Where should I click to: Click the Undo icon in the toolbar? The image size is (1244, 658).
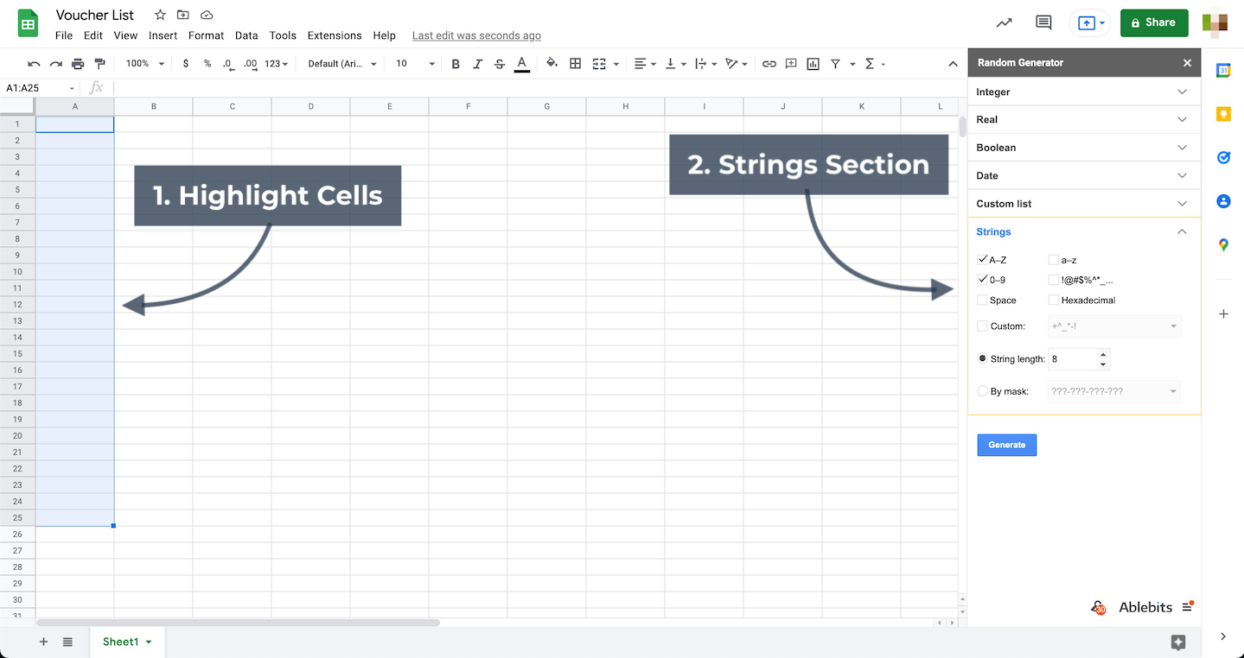point(34,64)
